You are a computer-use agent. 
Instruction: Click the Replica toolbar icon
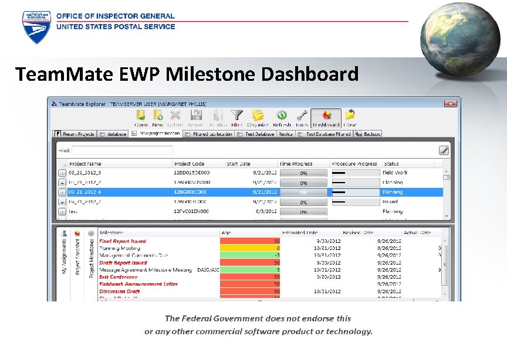click(218, 118)
